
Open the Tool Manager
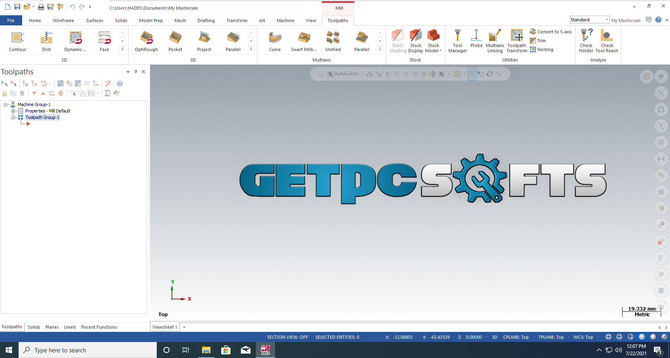point(458,41)
